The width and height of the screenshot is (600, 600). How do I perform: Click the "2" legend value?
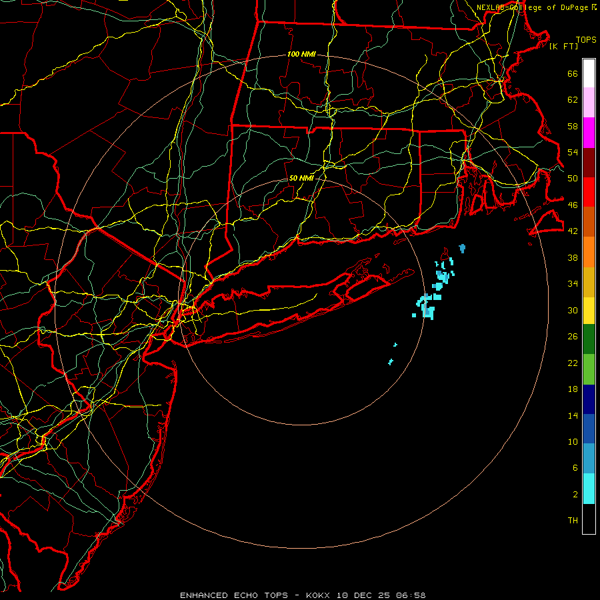tap(575, 494)
